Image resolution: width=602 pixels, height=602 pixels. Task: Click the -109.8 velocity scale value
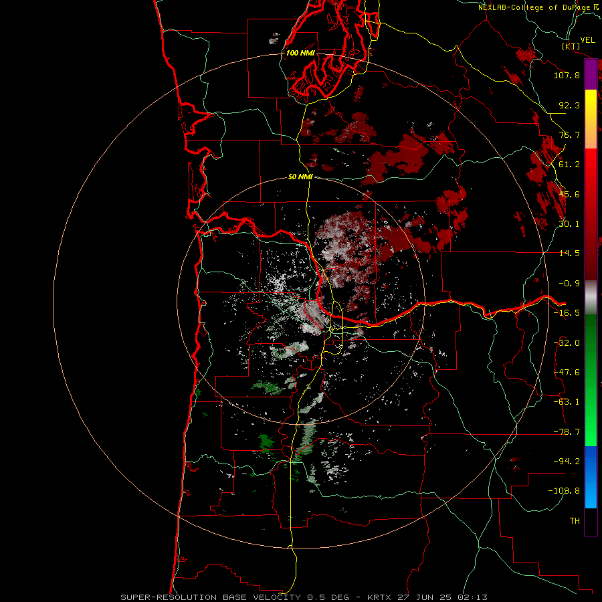565,491
